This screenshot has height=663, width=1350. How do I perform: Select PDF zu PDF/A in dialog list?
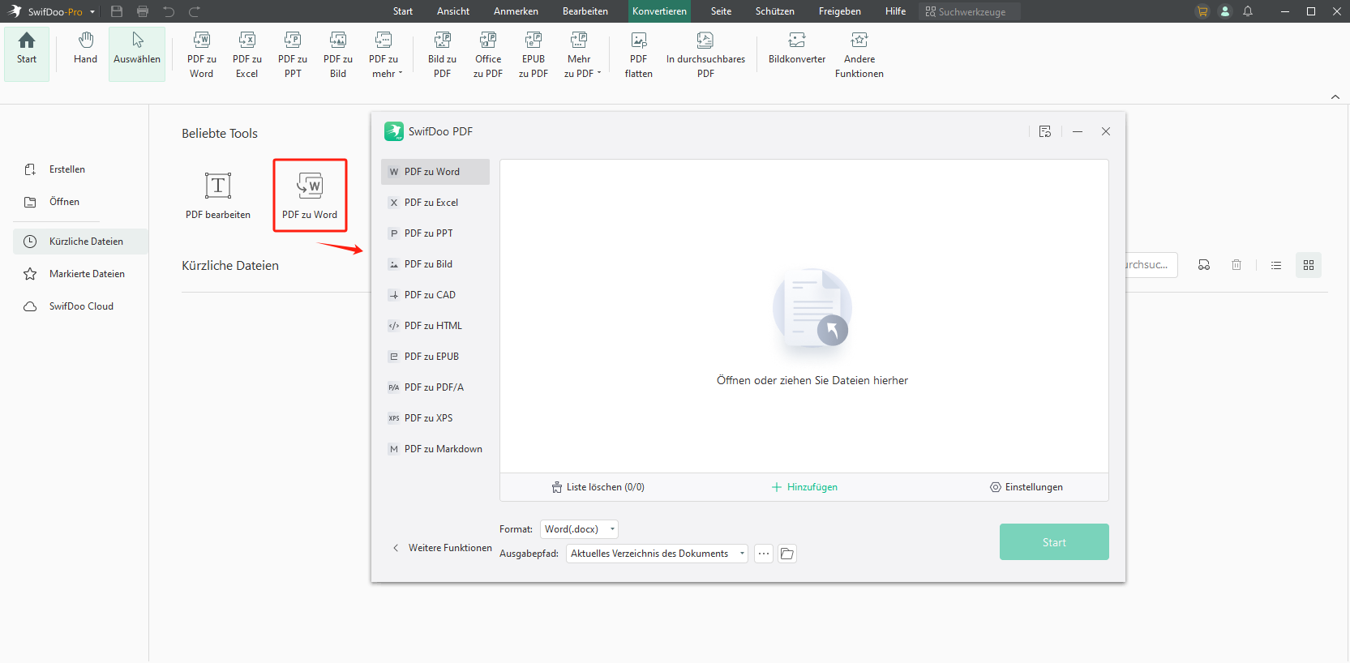click(x=435, y=387)
